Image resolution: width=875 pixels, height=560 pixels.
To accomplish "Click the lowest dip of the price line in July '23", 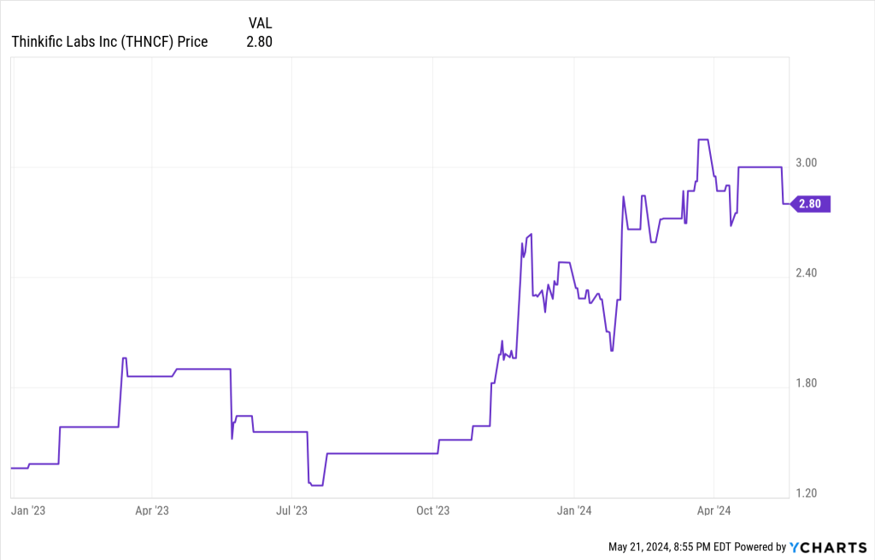I will pos(316,485).
